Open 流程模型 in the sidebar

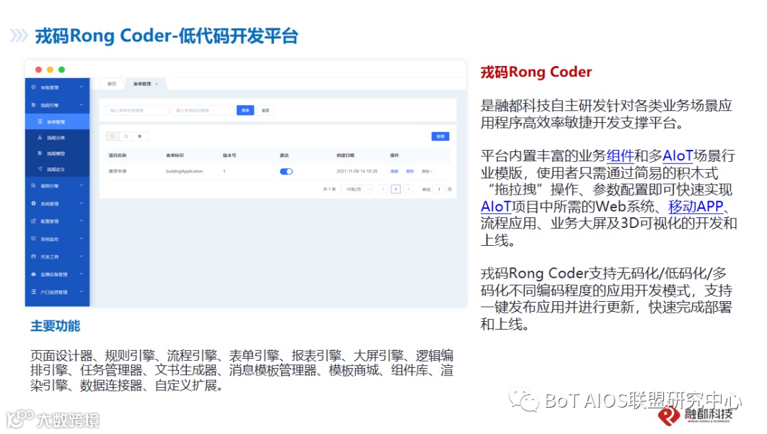58,153
